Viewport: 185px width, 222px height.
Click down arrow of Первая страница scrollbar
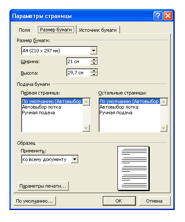86,128
